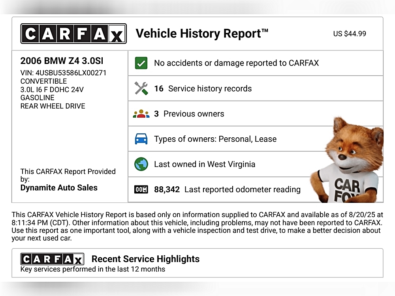
Task: Click the 3.0L I6 F DOHC 24V engine text
Action: pyautogui.click(x=52, y=90)
